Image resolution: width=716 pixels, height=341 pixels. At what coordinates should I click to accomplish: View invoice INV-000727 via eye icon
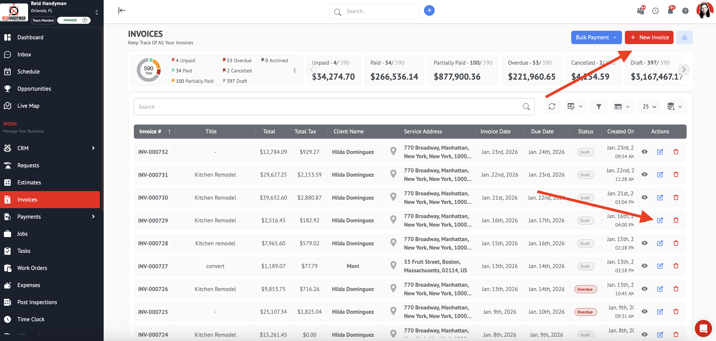click(644, 266)
